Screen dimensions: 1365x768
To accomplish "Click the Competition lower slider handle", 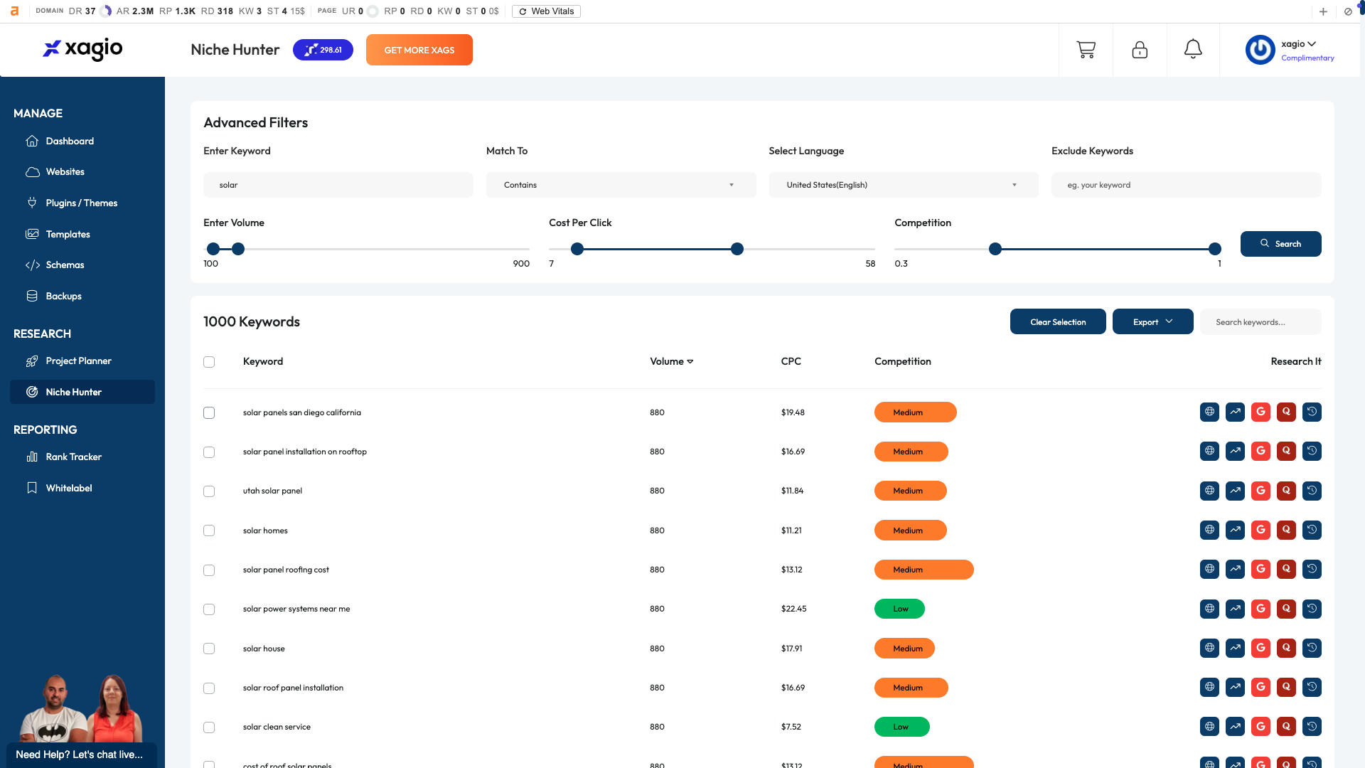I will (x=995, y=249).
